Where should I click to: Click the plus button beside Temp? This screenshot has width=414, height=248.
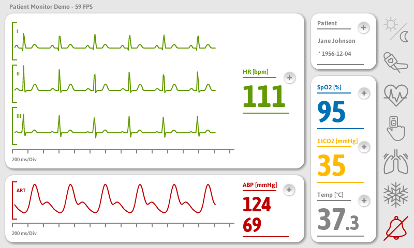coord(364,200)
